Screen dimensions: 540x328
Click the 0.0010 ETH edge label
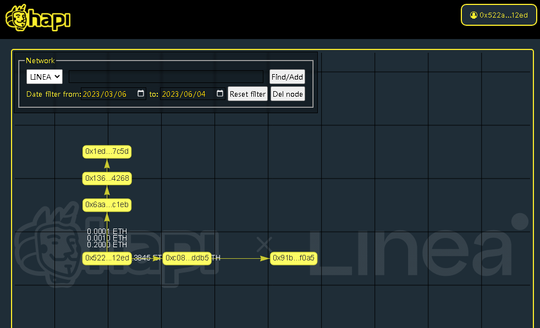[107, 238]
